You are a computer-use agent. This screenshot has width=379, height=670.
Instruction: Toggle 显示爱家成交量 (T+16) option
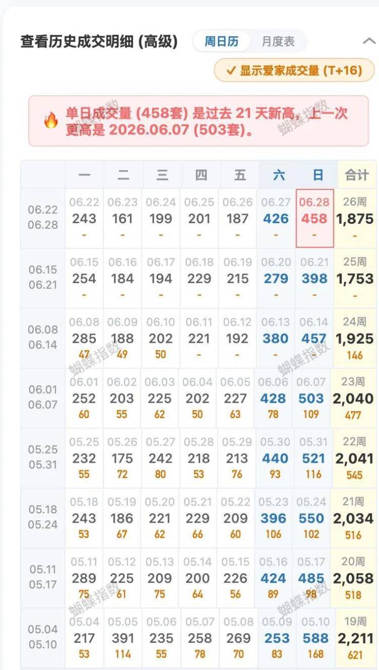[294, 70]
